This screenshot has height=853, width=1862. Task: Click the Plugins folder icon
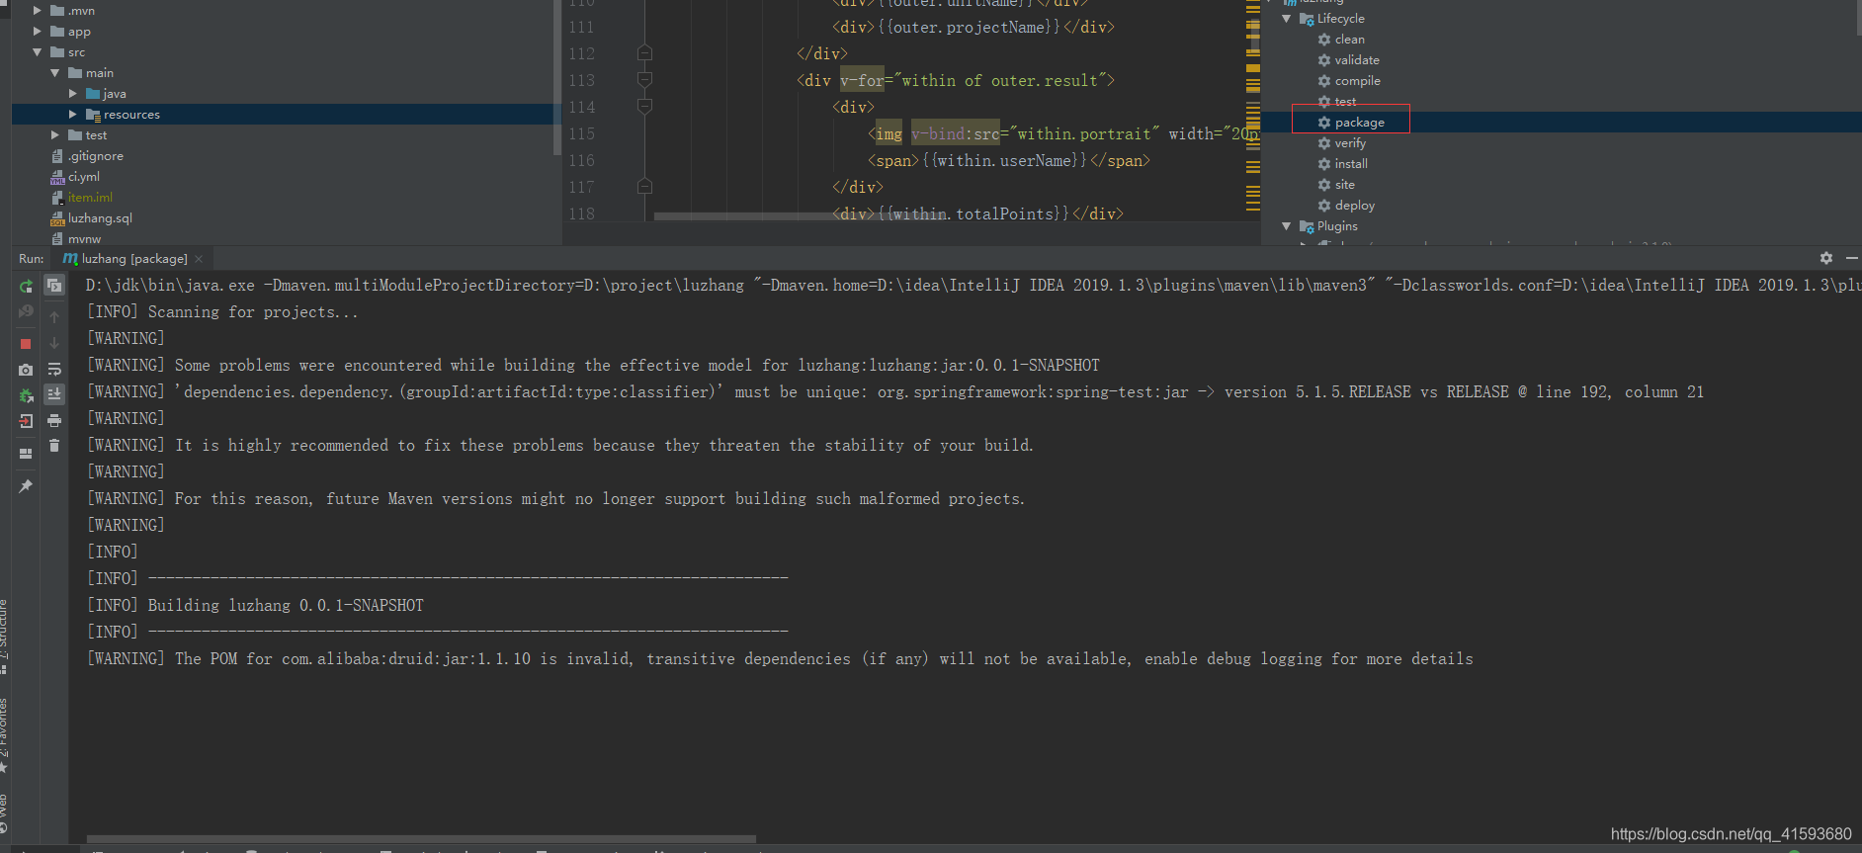click(1307, 226)
